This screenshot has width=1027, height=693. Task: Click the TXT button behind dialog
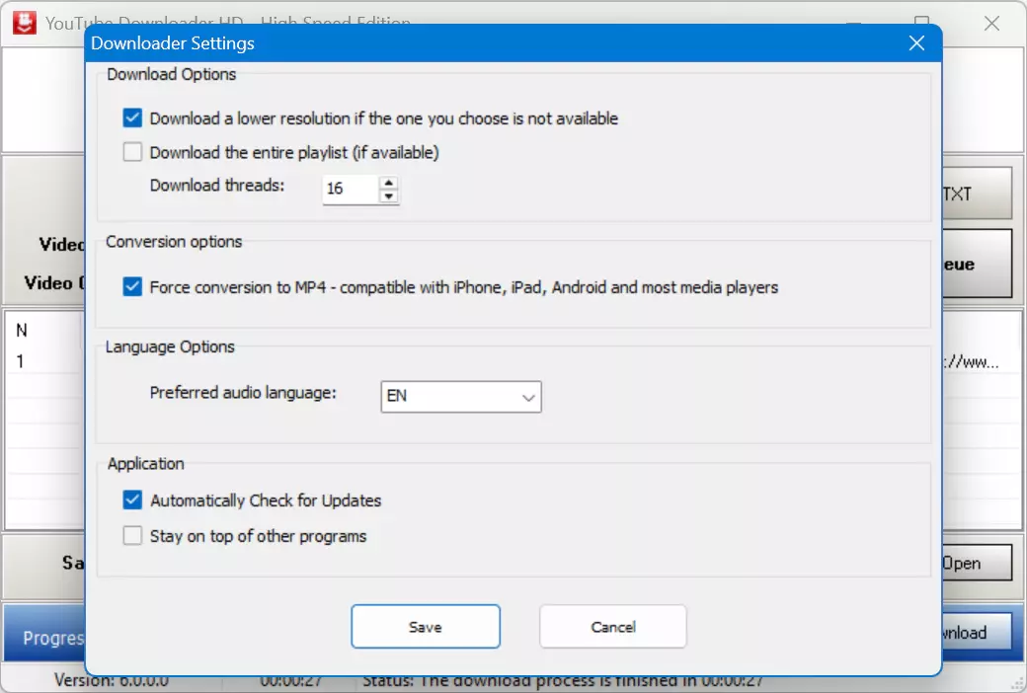(977, 193)
